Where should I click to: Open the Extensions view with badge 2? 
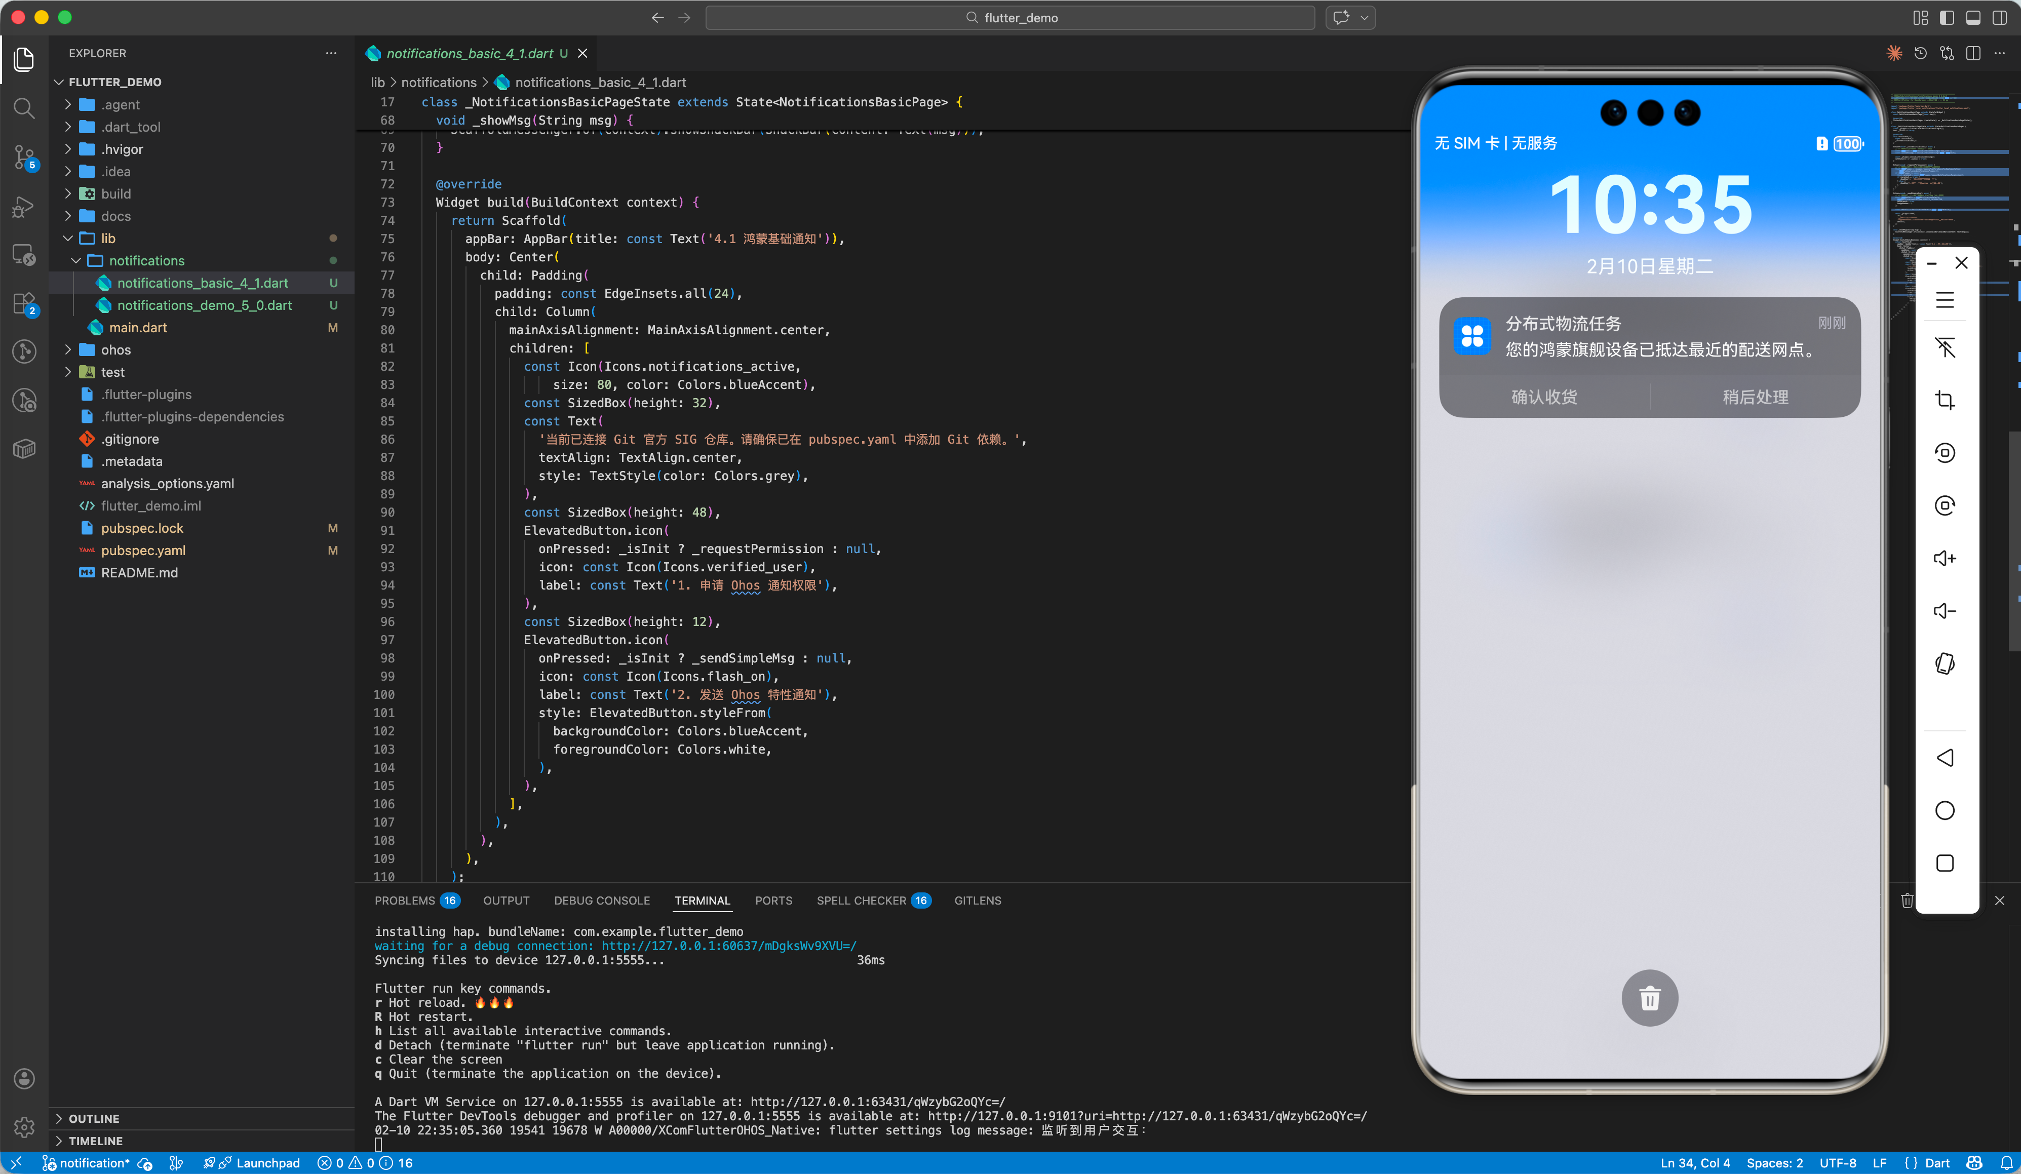24,304
